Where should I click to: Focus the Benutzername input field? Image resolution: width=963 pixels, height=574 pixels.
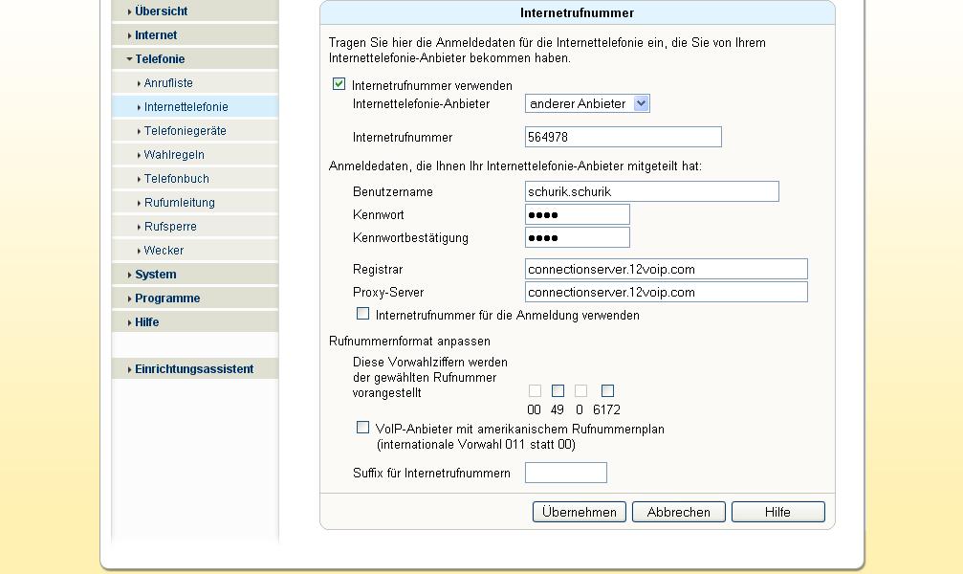tap(652, 191)
